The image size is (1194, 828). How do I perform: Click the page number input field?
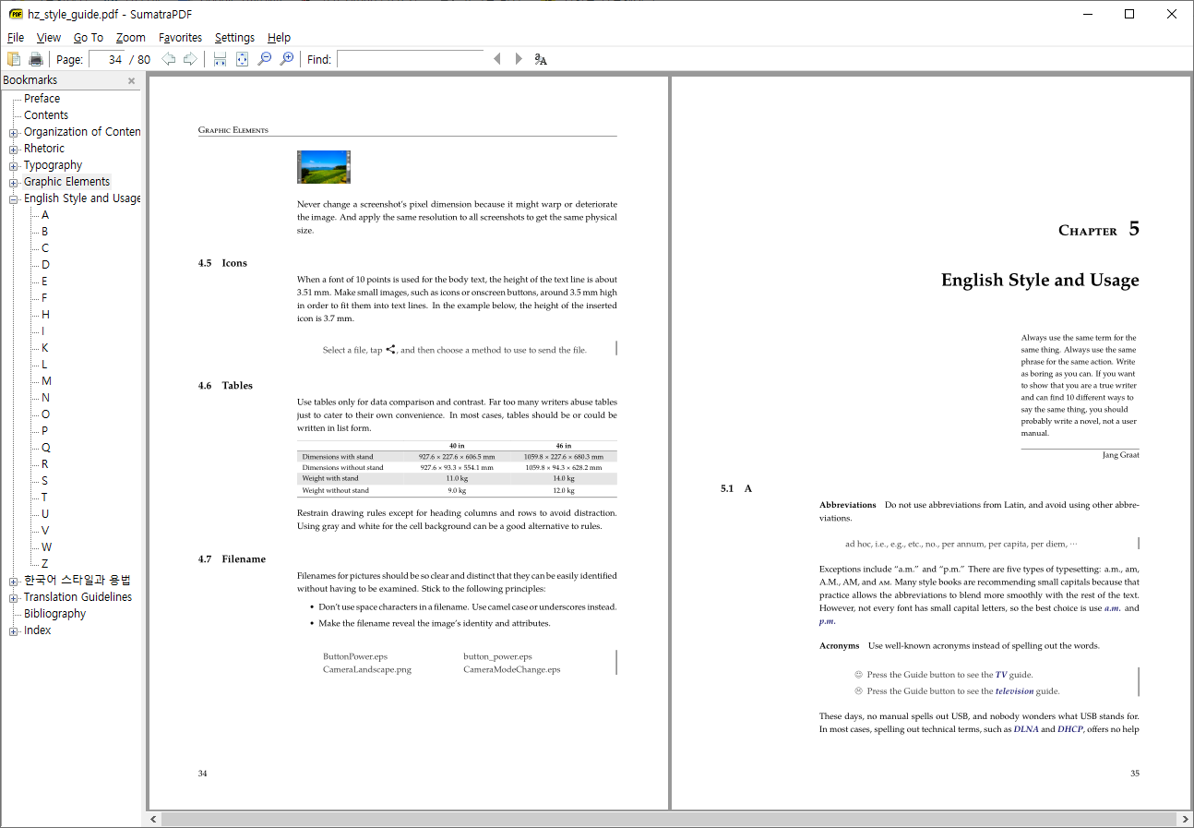coord(106,59)
